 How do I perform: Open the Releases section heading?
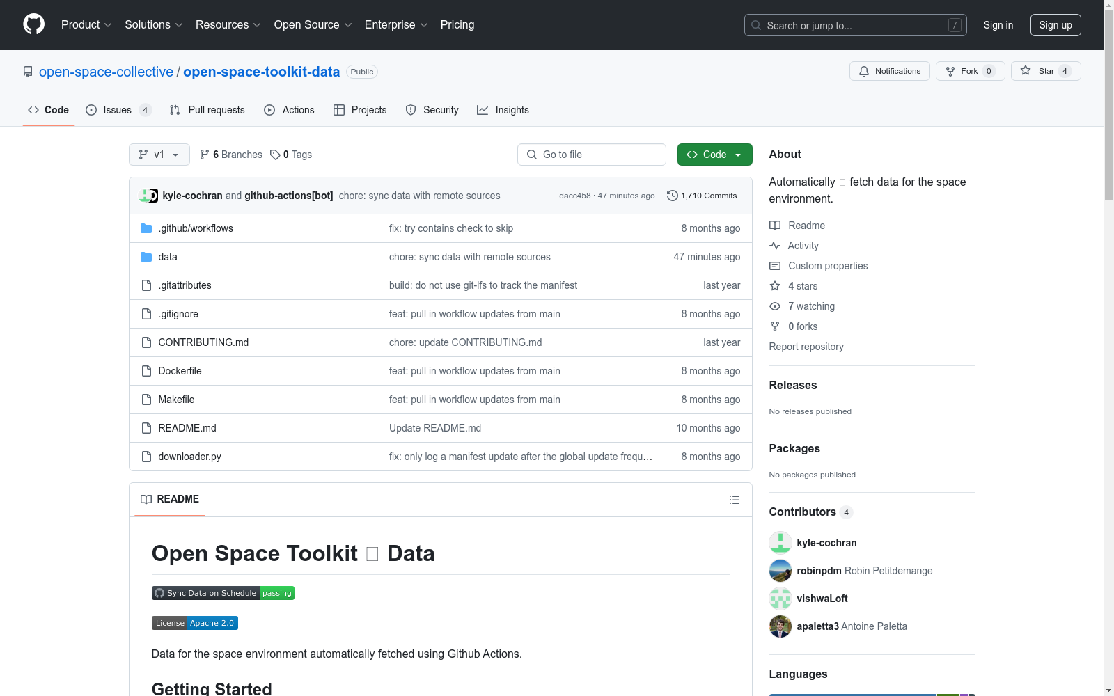tap(793, 385)
